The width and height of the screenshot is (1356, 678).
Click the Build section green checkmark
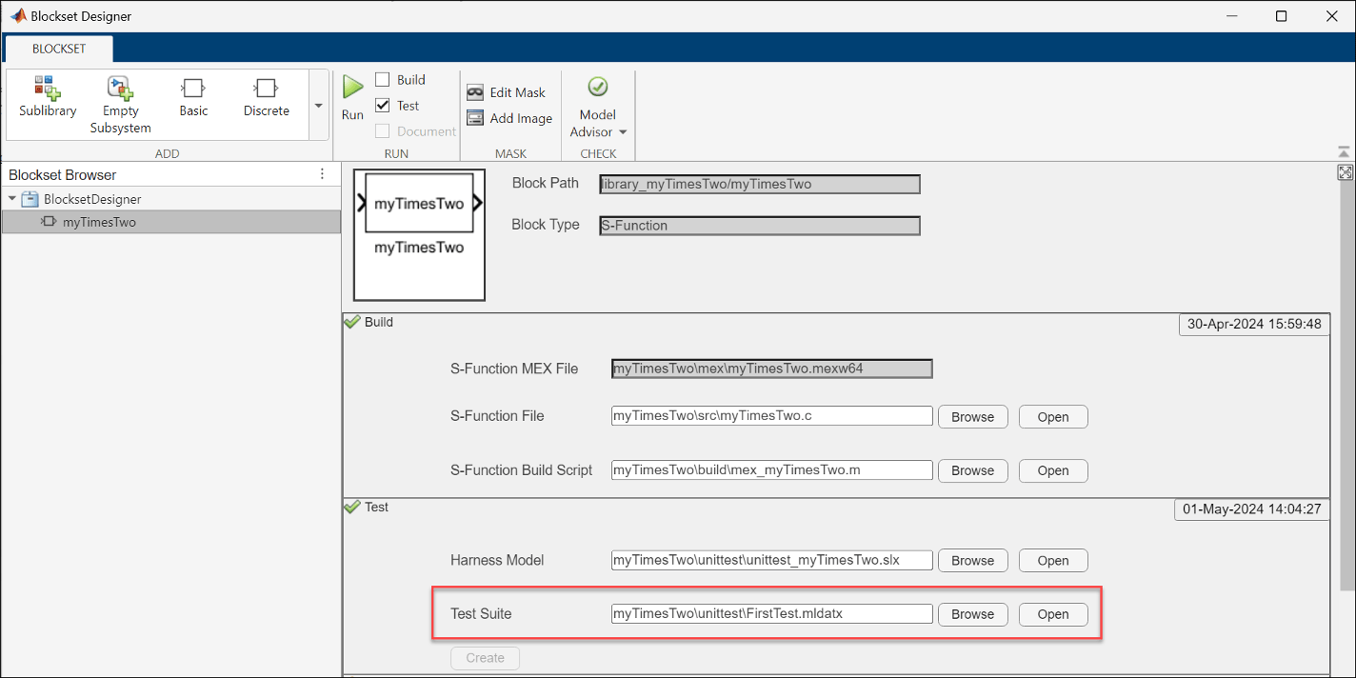351,322
